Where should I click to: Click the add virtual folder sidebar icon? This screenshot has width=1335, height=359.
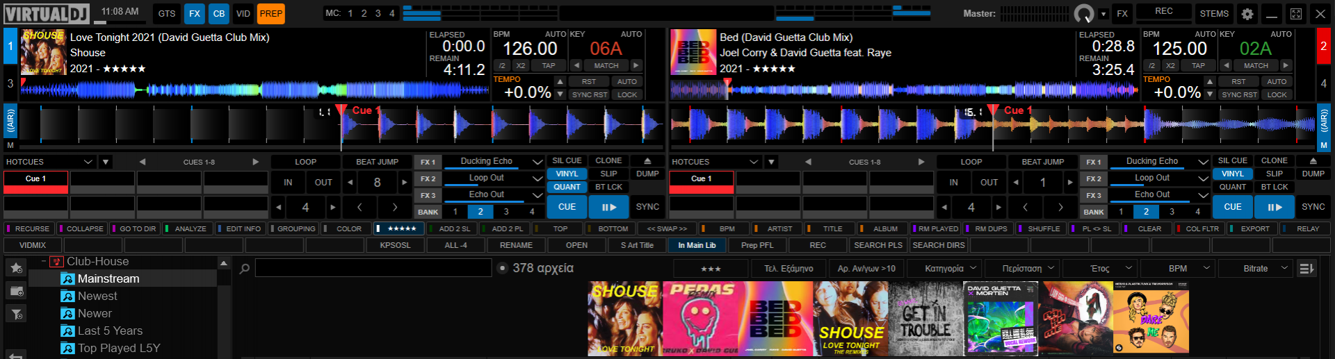pos(16,291)
